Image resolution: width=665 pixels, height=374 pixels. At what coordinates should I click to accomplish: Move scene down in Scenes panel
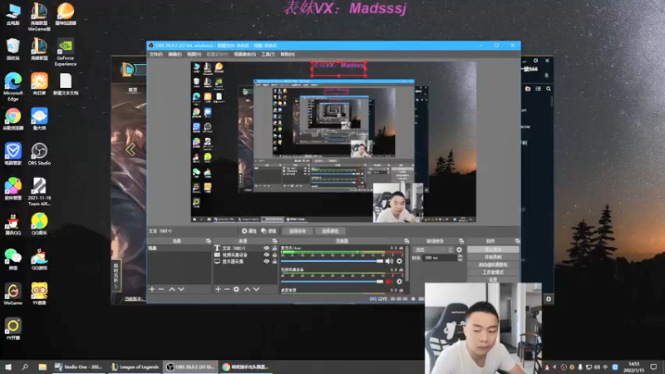point(181,289)
